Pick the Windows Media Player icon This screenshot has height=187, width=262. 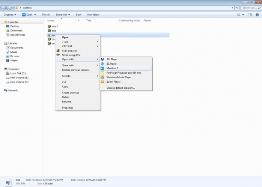coord(102,77)
